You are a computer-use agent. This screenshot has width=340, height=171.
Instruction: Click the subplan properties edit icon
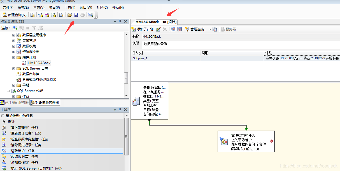coord(158,29)
